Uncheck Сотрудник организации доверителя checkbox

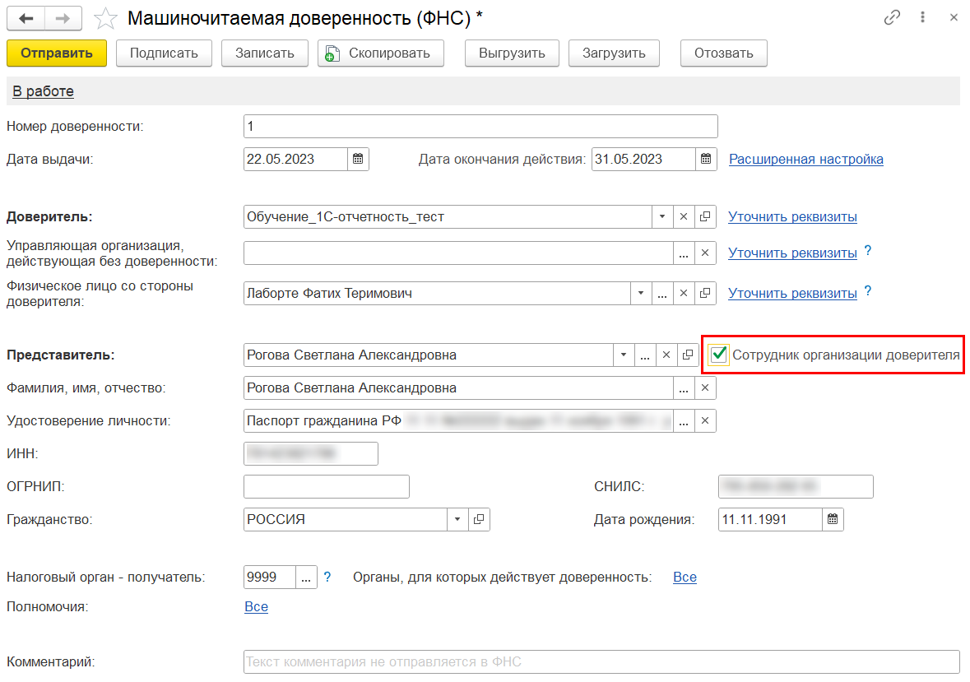click(x=719, y=355)
